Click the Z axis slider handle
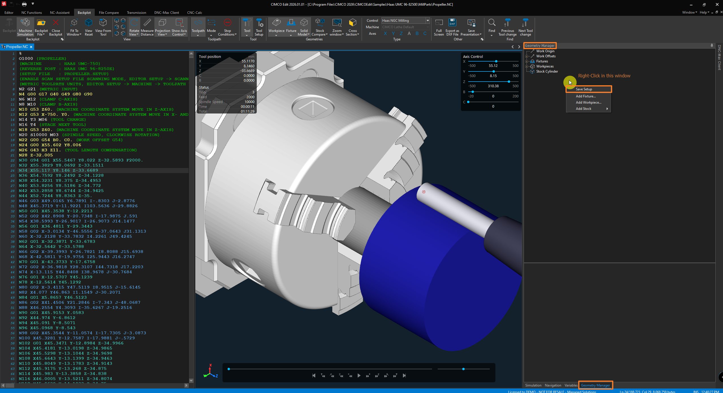This screenshot has width=723, height=393. click(x=509, y=82)
